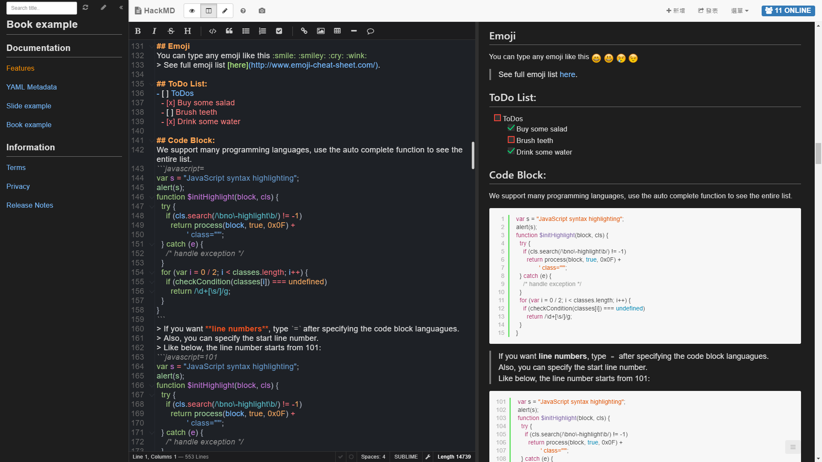The width and height of the screenshot is (822, 462).
Task: Insert numbered list
Action: pyautogui.click(x=262, y=31)
